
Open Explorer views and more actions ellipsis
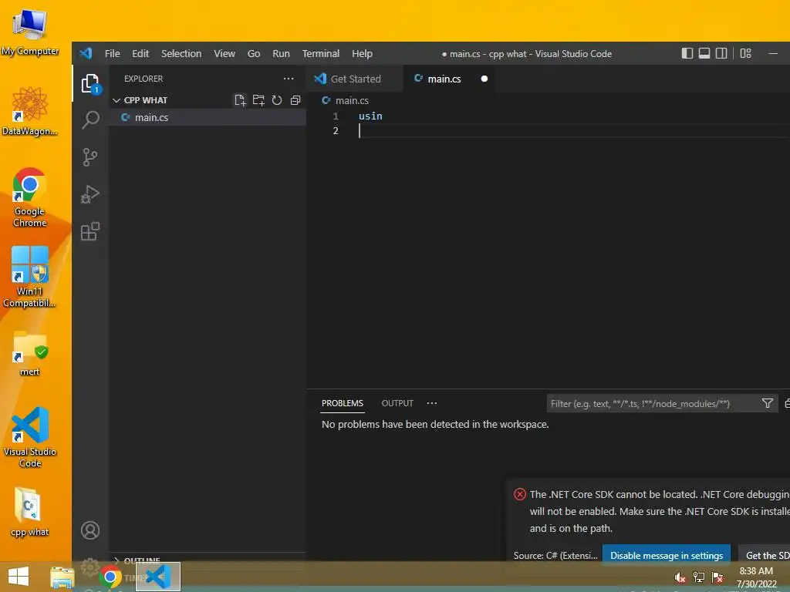pos(289,79)
